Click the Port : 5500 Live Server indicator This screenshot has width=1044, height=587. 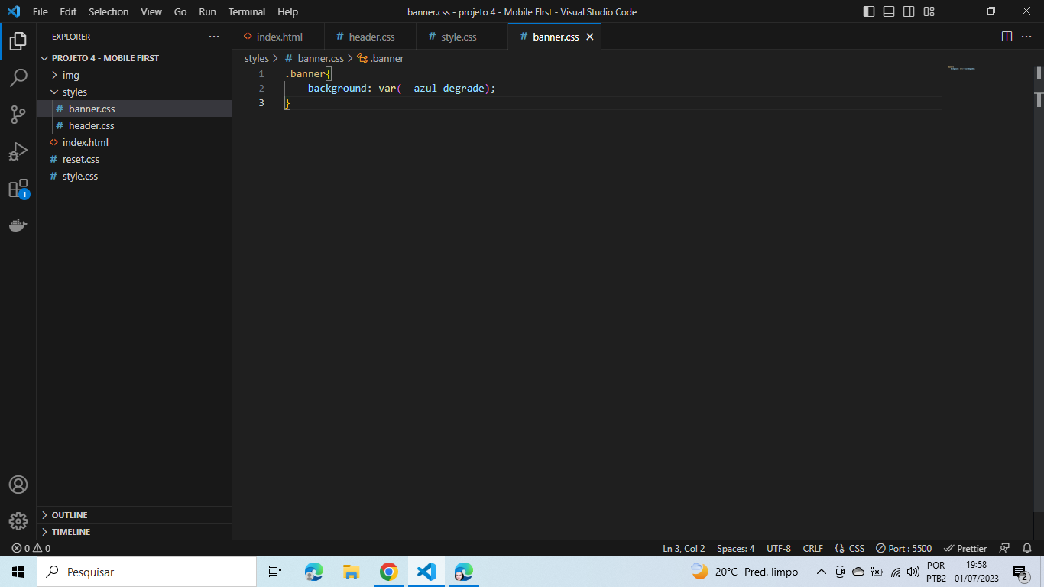point(903,548)
